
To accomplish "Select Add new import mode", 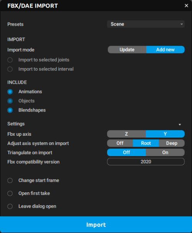I will (x=165, y=50).
